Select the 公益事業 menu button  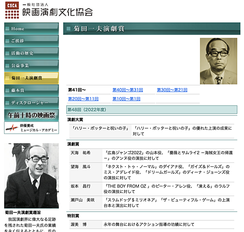pos(31,66)
